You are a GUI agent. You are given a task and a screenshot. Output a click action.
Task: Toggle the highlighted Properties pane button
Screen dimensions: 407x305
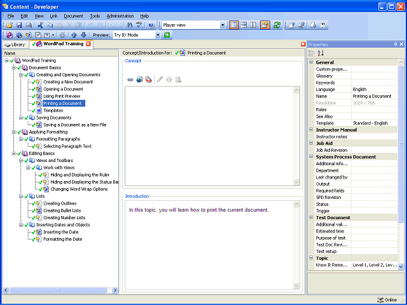pyautogui.click(x=265, y=25)
